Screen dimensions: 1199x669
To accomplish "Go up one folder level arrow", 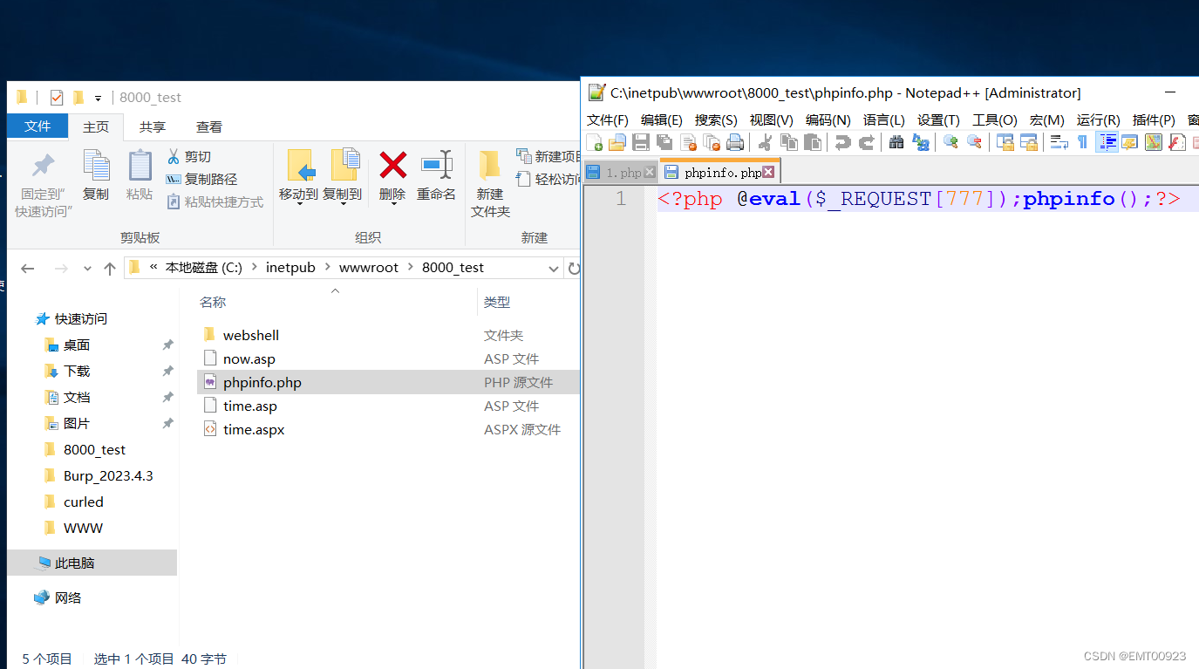I will tap(109, 269).
